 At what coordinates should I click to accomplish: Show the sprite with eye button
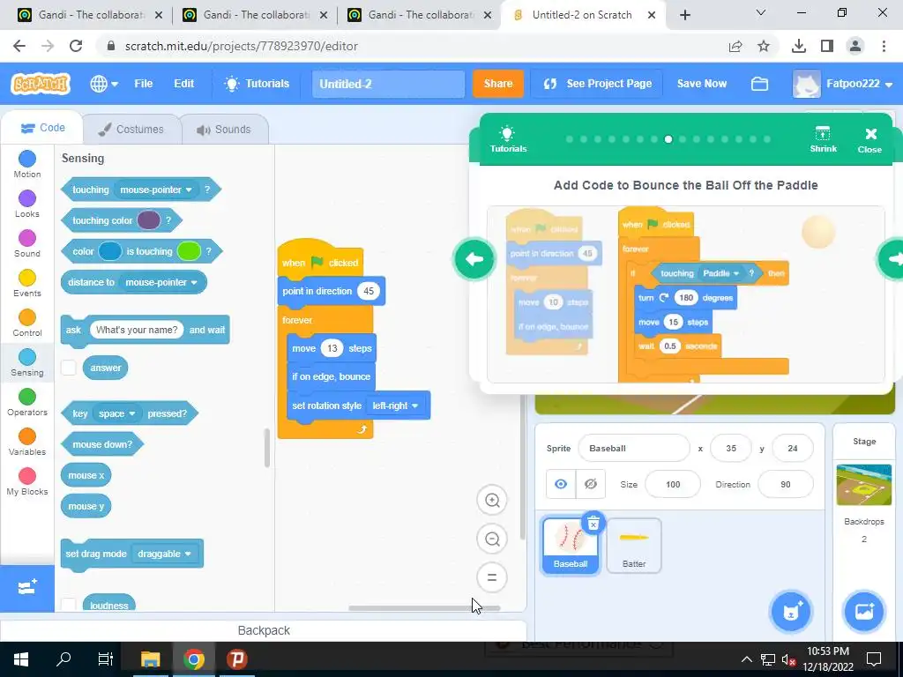[560, 484]
